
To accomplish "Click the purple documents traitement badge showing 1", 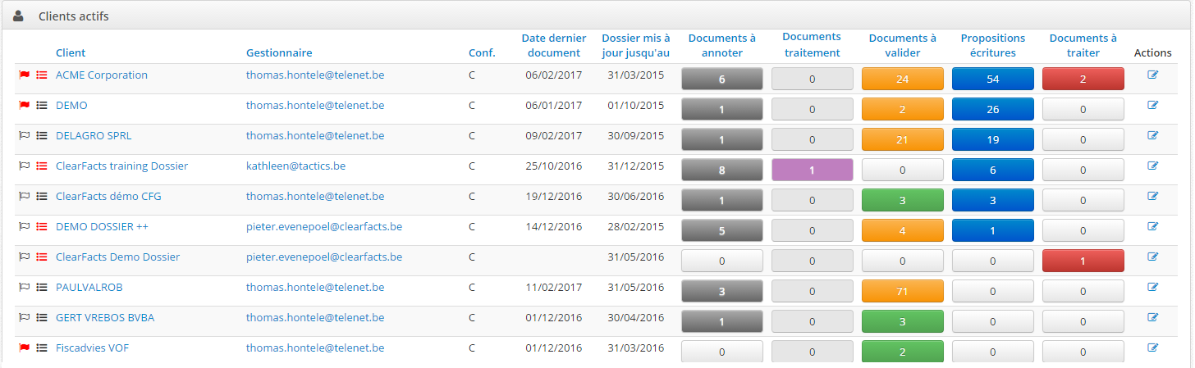I will 813,170.
